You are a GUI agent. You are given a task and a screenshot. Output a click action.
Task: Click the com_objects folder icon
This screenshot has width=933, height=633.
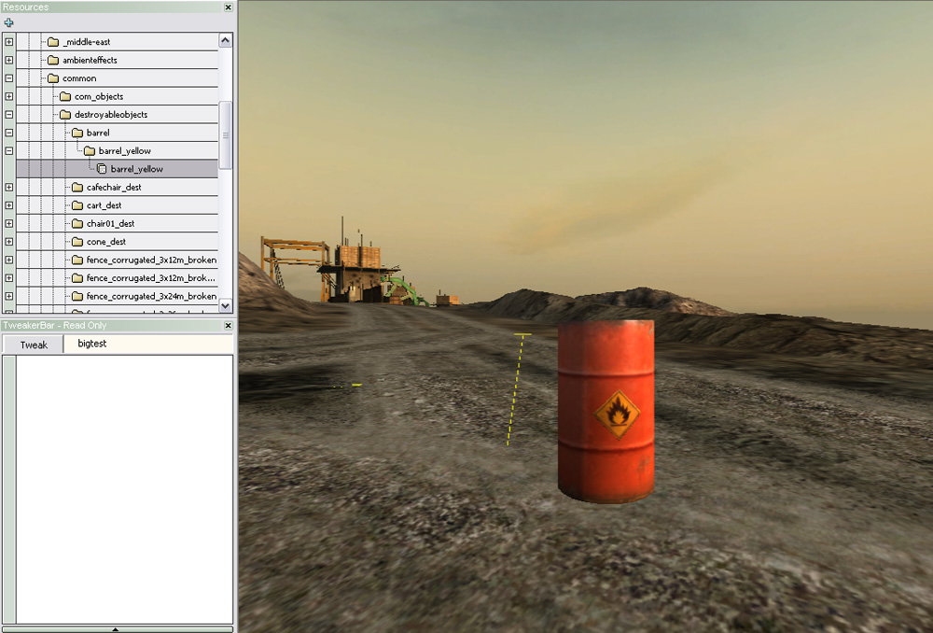65,97
